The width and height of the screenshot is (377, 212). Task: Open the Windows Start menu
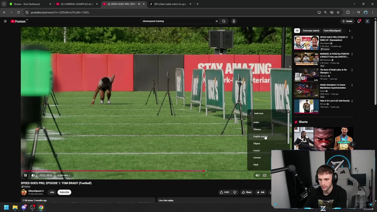tap(6, 207)
